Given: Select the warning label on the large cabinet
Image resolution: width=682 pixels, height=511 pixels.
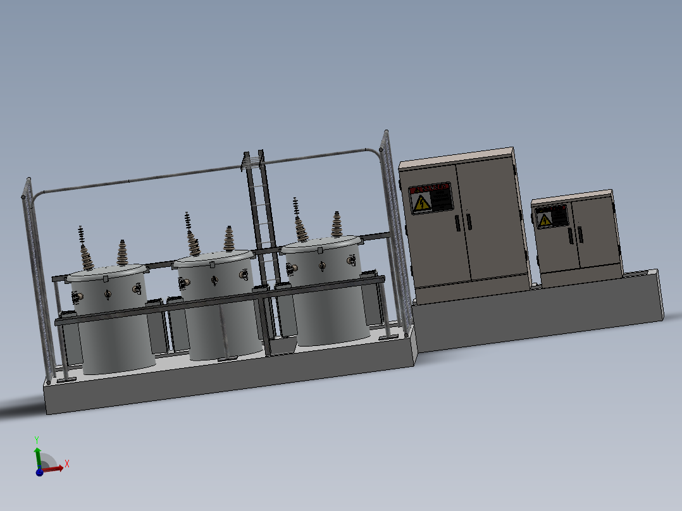Looking at the screenshot, I should pos(431,198).
